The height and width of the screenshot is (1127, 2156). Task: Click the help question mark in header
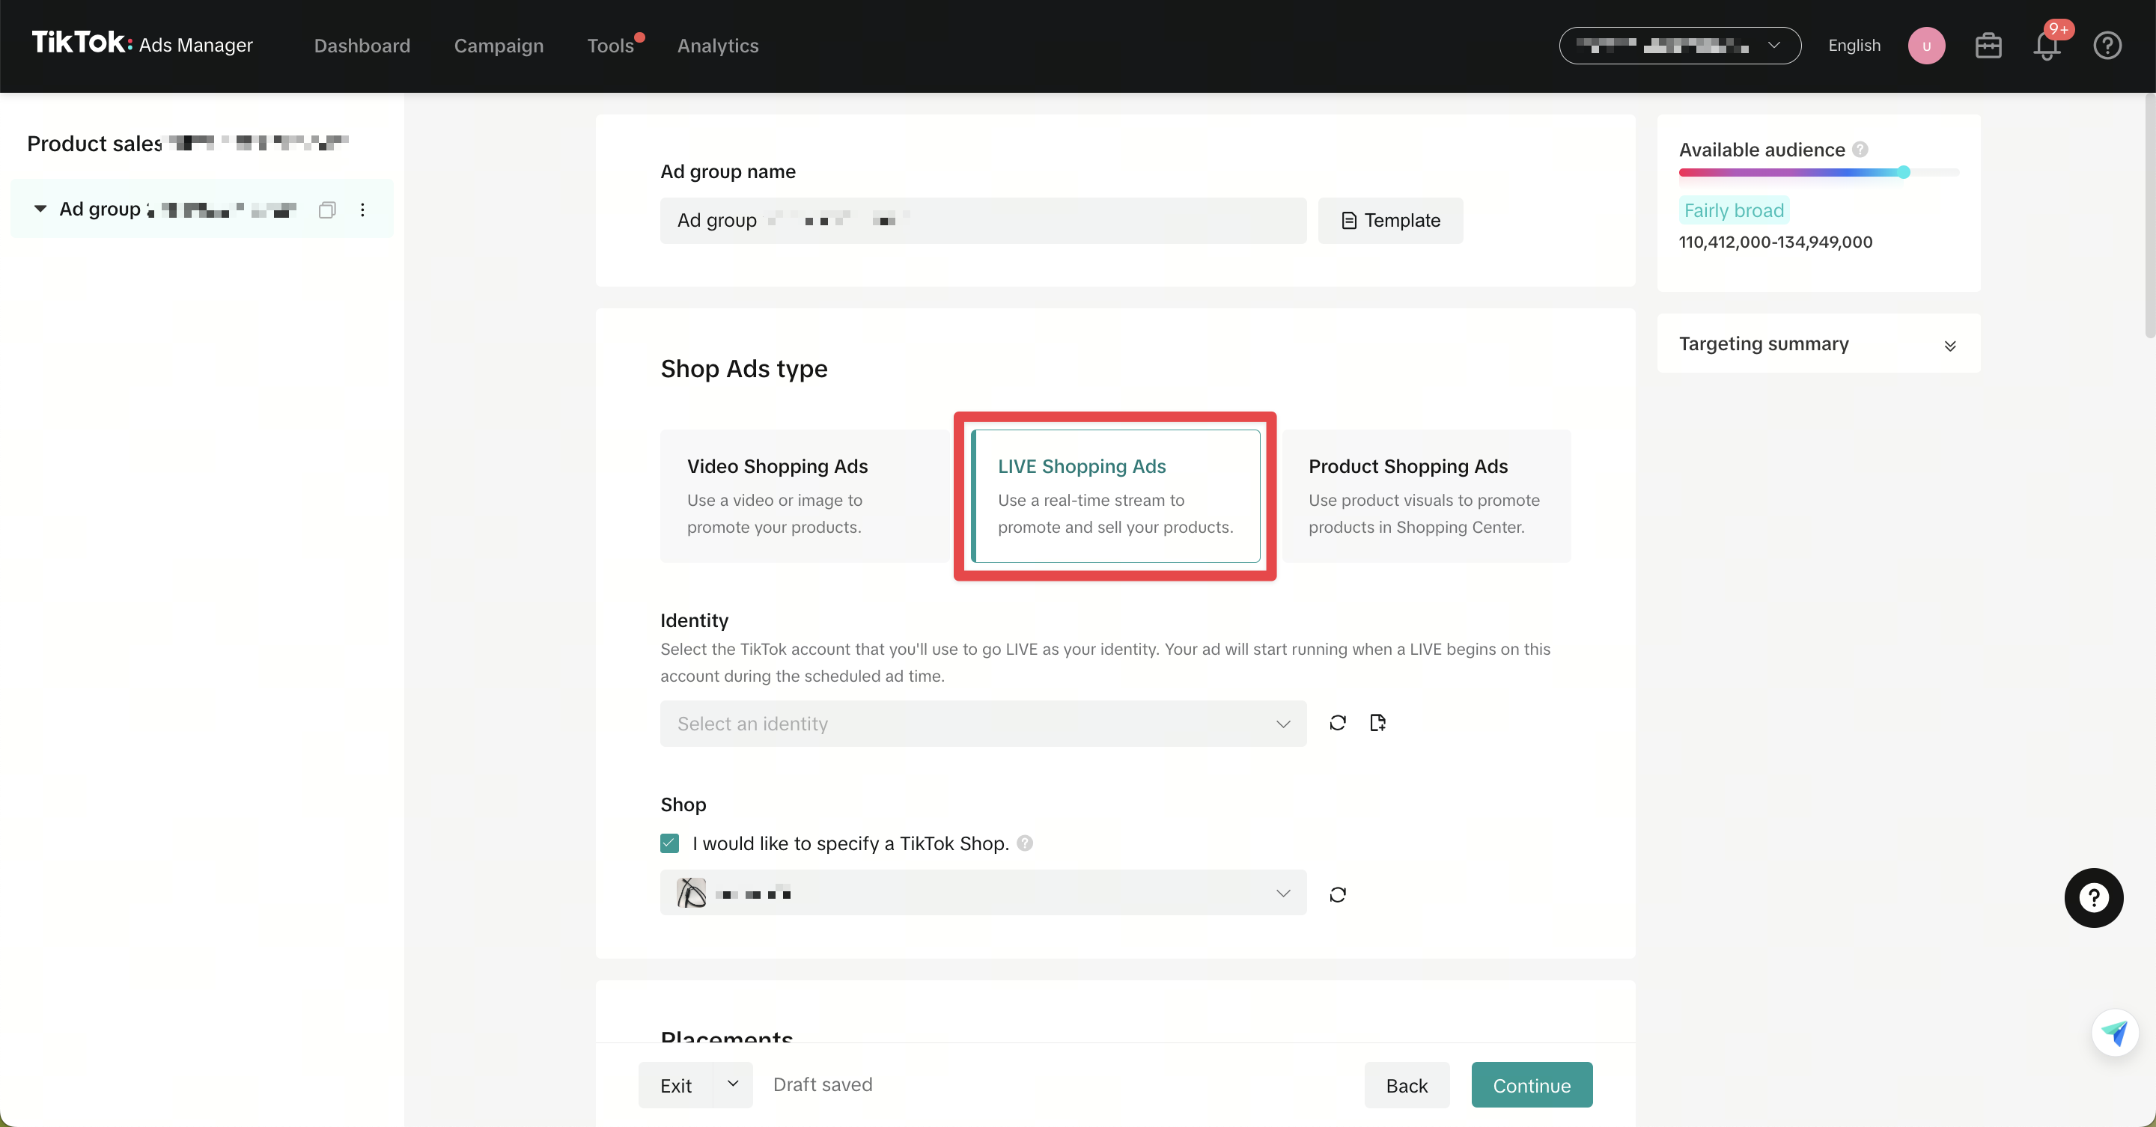pyautogui.click(x=2107, y=46)
